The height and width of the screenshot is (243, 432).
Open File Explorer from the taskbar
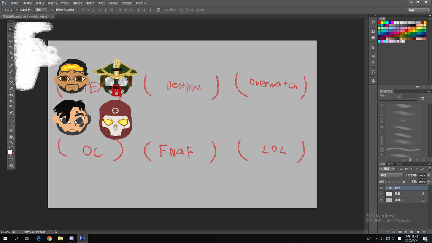(x=60, y=238)
